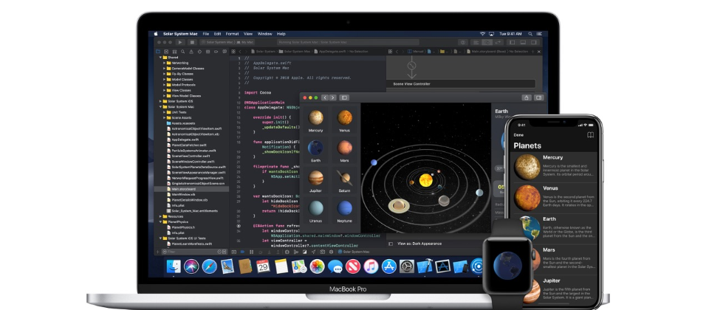Open Photos from the Dock

(318, 266)
